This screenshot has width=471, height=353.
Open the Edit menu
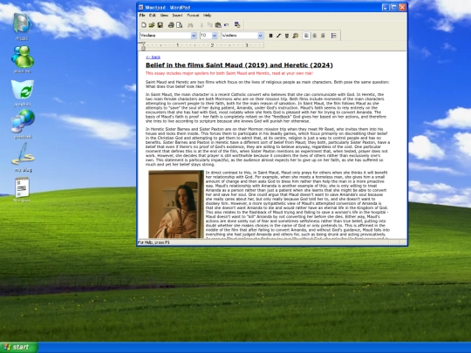(x=153, y=16)
